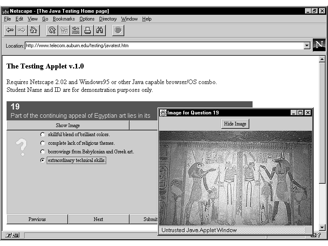The width and height of the screenshot is (328, 246).
Task: Reload the page with Reload icon
Action: (52, 30)
